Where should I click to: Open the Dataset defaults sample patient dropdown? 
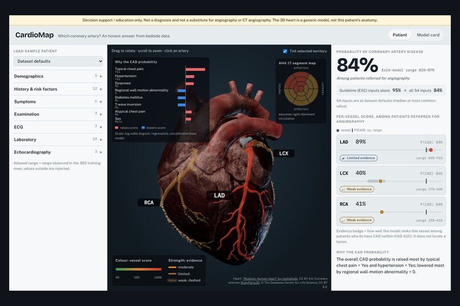click(x=58, y=61)
